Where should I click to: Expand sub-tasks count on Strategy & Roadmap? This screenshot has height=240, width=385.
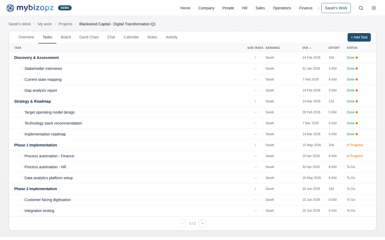click(x=255, y=101)
